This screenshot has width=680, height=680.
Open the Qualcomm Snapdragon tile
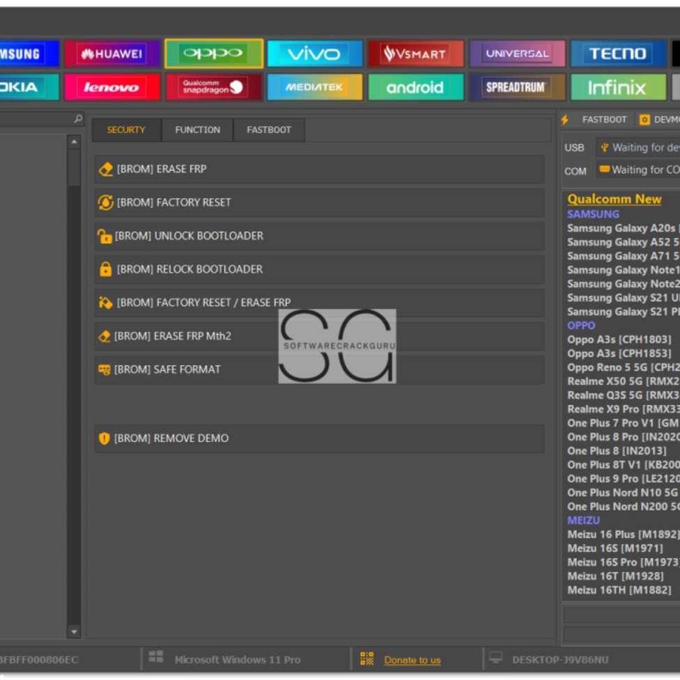click(x=214, y=87)
